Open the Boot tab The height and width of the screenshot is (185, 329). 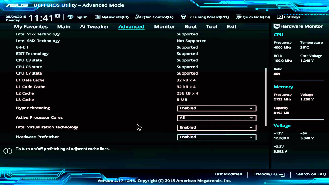click(x=191, y=27)
